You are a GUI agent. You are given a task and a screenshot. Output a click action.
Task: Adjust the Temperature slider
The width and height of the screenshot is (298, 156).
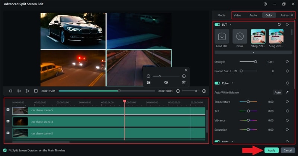tap(248, 102)
